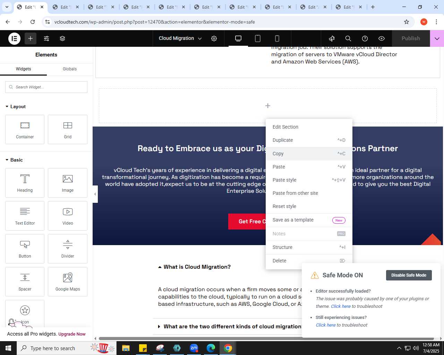444x355 pixels.
Task: Open the Cloud Migration document dropdown
Action: tap(180, 38)
